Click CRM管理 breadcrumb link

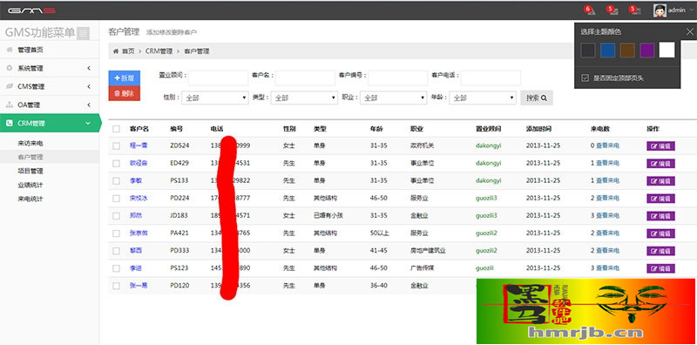159,51
